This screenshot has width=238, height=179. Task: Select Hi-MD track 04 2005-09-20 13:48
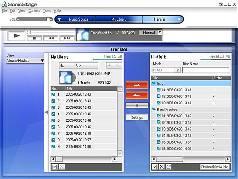(x=191, y=135)
